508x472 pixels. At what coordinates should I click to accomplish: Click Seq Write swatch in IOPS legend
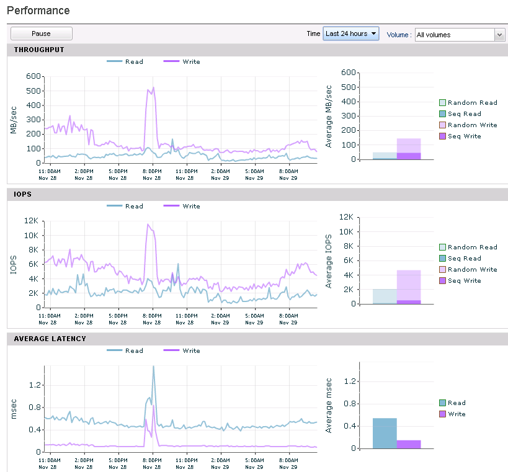(442, 280)
